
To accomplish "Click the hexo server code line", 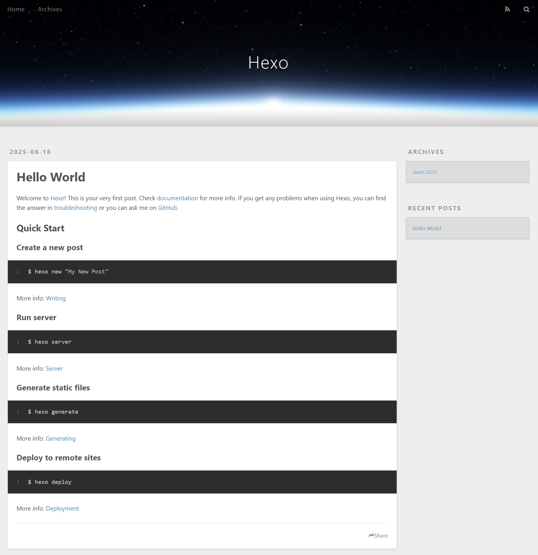I will point(50,342).
